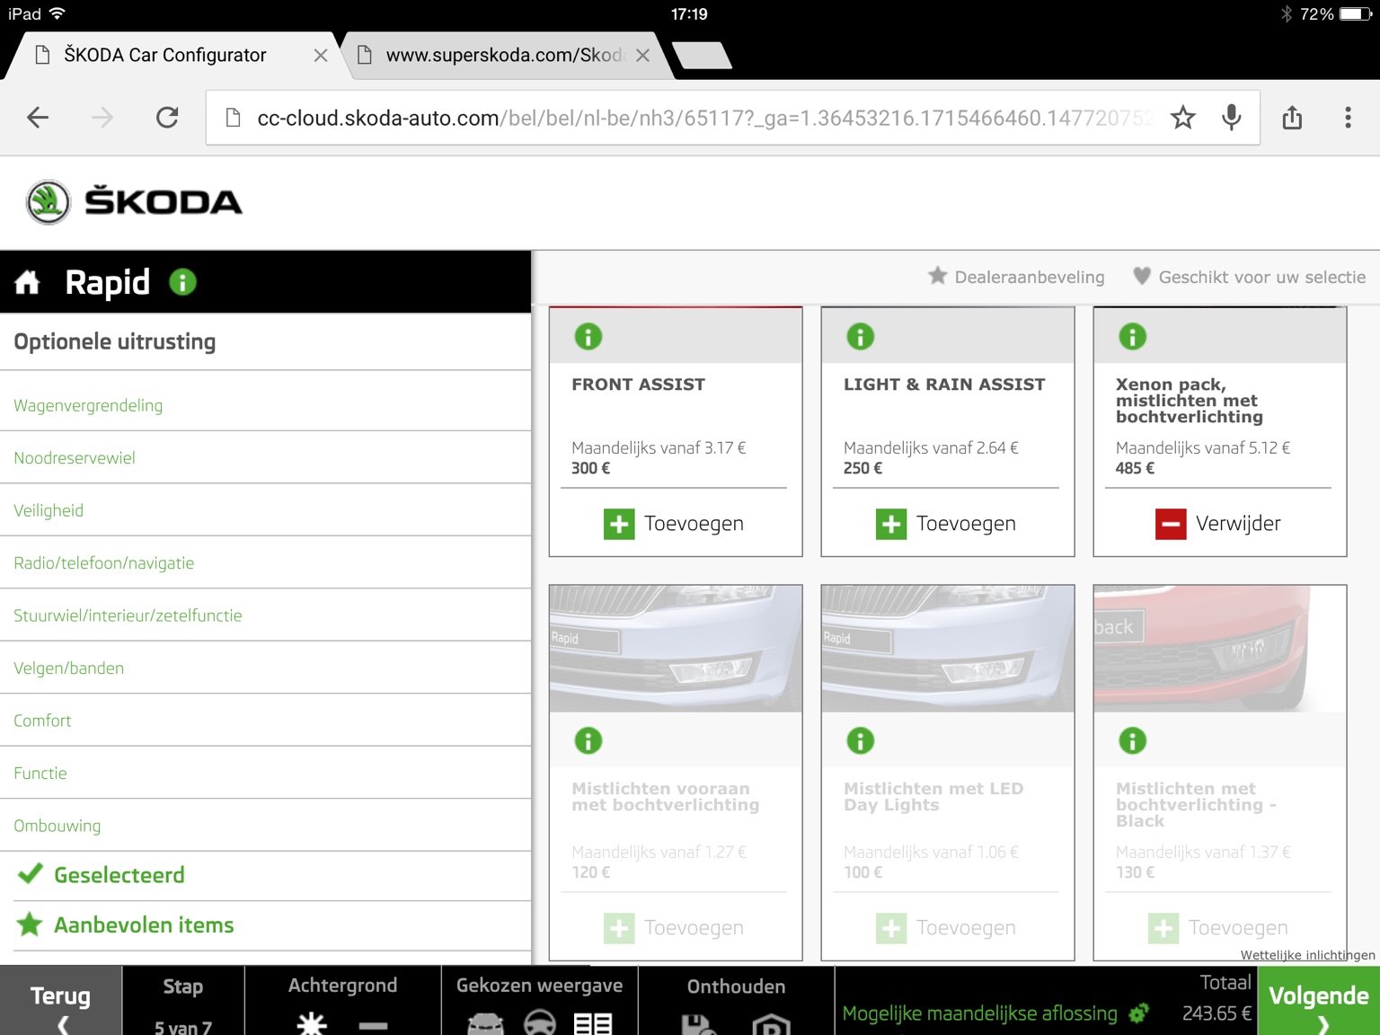Go back with Terug button
This screenshot has height=1035, width=1380.
[60, 1001]
